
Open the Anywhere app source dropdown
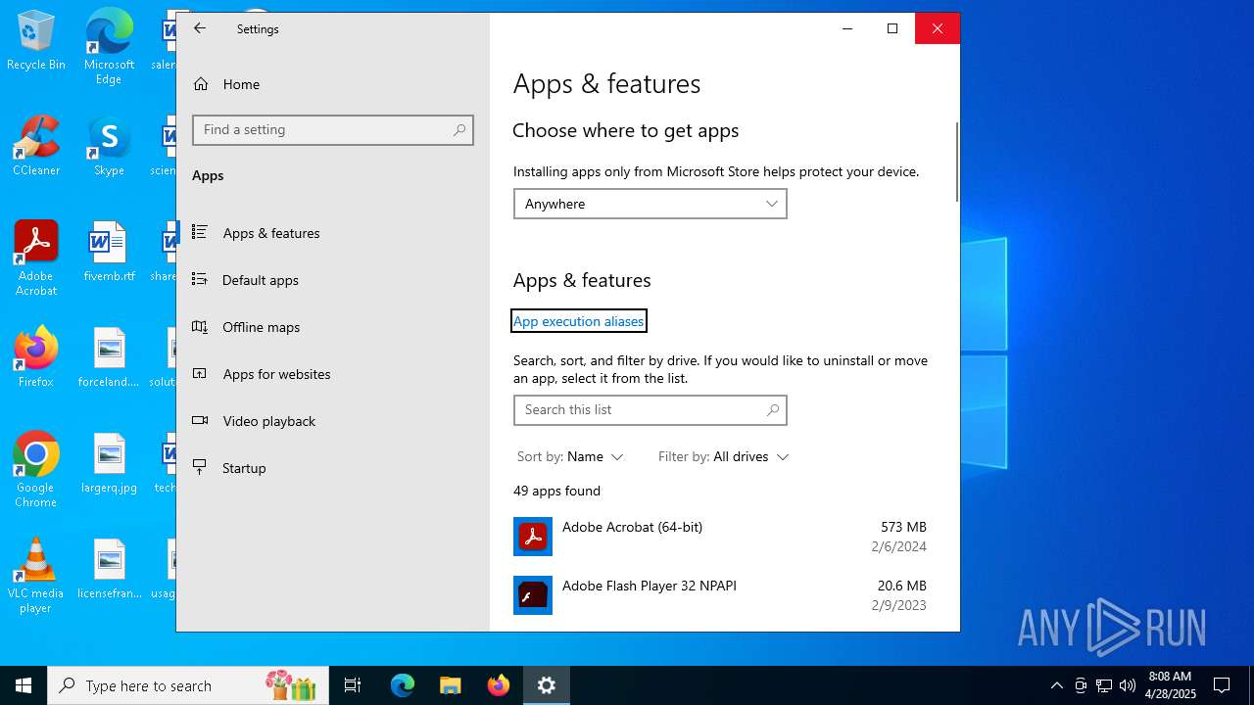coord(651,204)
